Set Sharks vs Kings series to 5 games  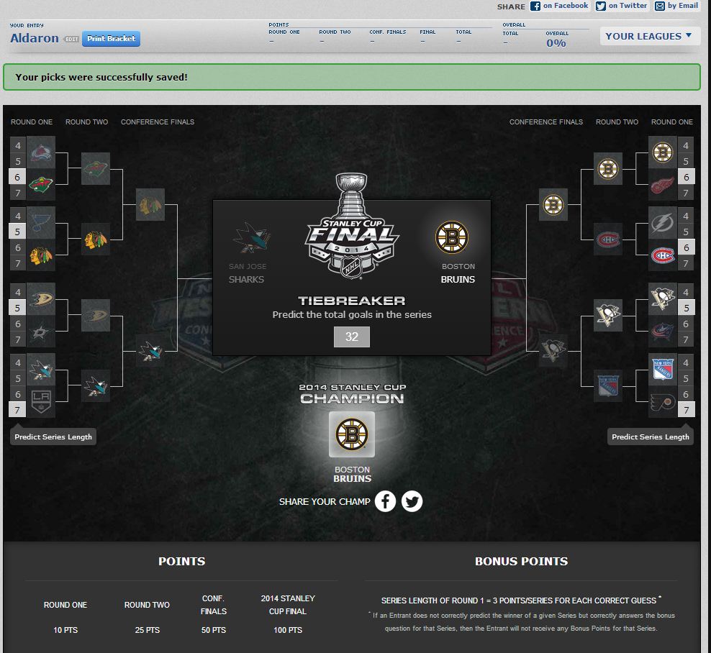click(x=18, y=378)
